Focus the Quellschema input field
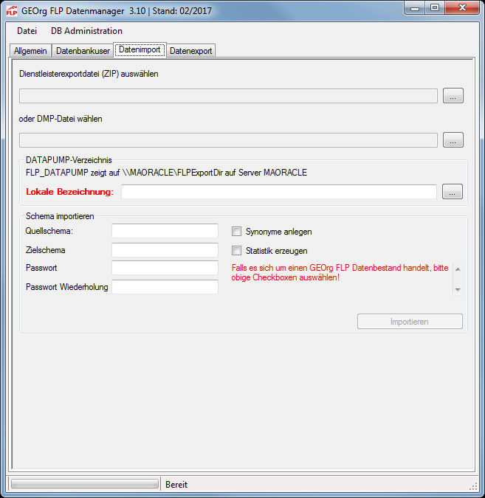 pos(165,232)
